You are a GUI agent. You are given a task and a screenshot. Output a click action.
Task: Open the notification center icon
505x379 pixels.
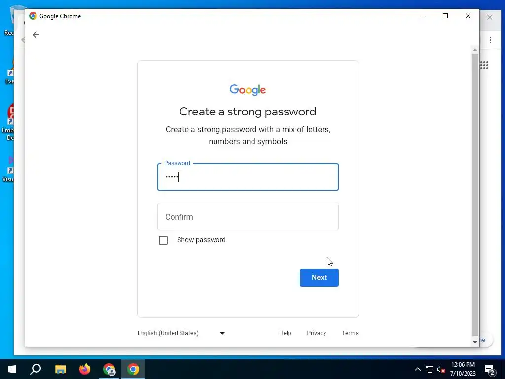pos(490,369)
